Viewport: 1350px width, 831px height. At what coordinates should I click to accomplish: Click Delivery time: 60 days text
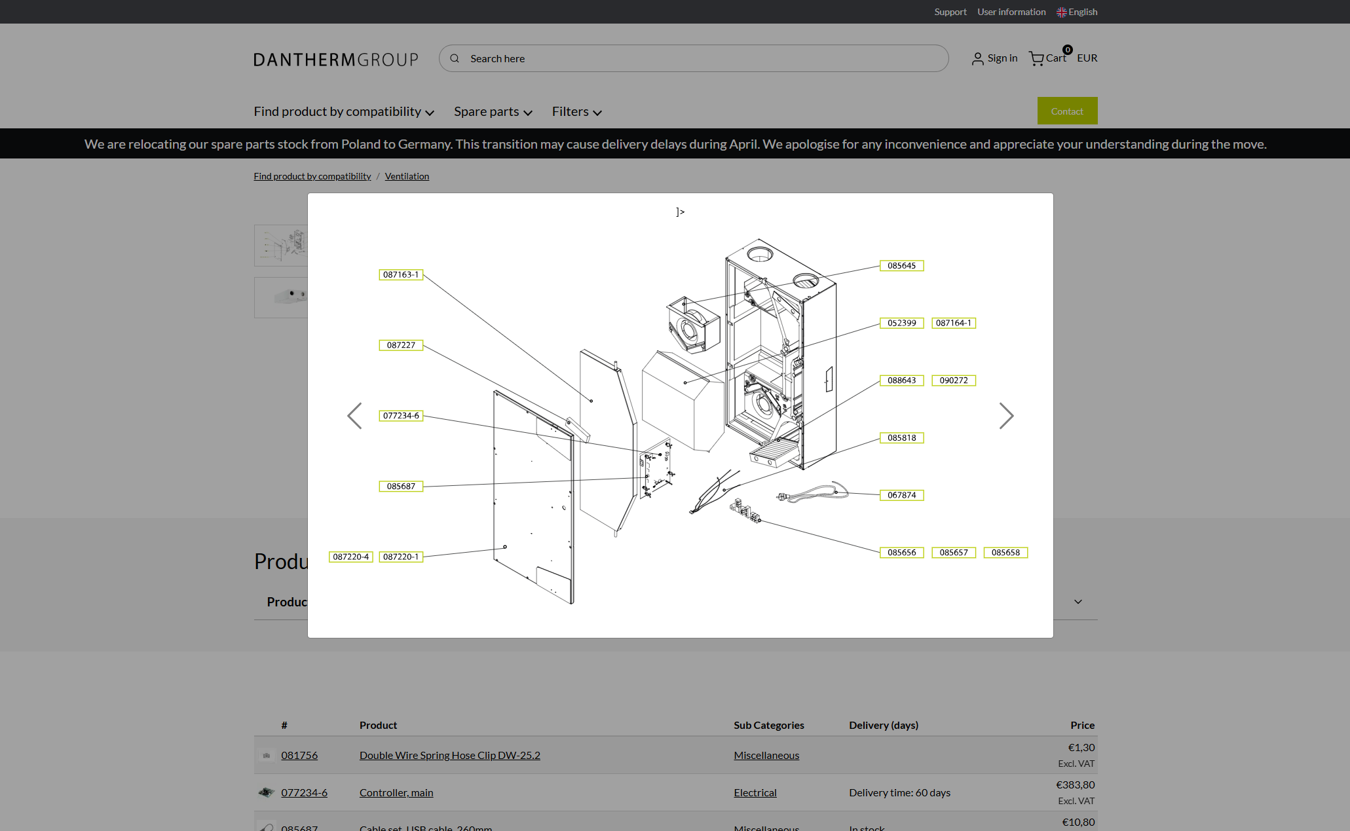[899, 792]
